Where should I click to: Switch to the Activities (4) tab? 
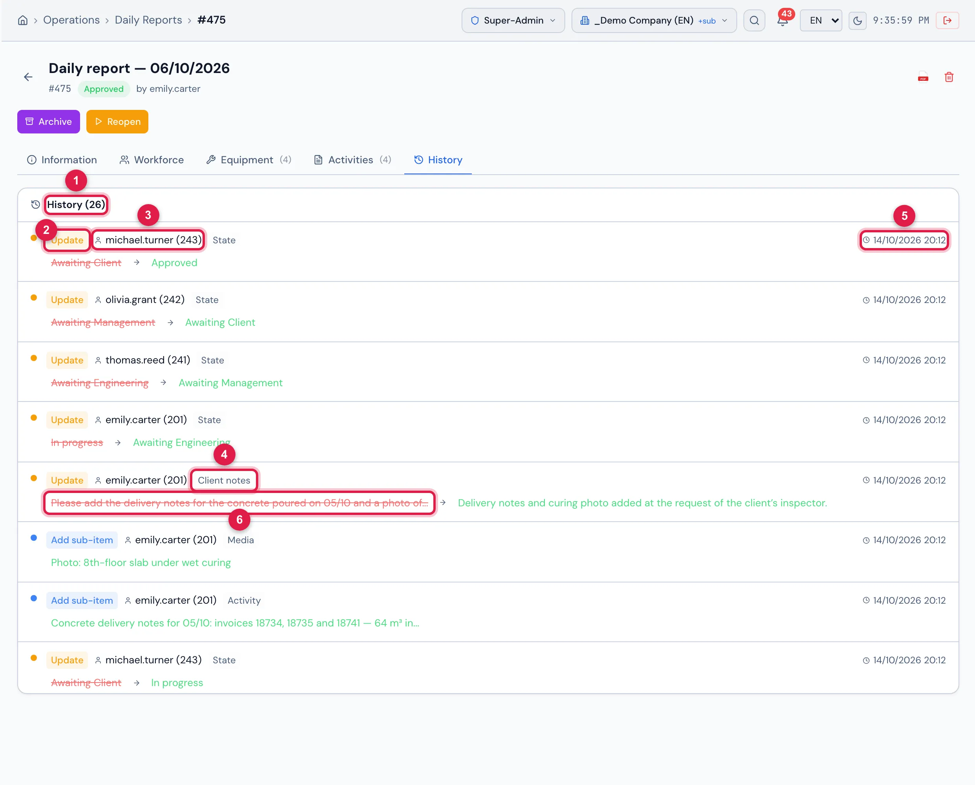pos(353,160)
